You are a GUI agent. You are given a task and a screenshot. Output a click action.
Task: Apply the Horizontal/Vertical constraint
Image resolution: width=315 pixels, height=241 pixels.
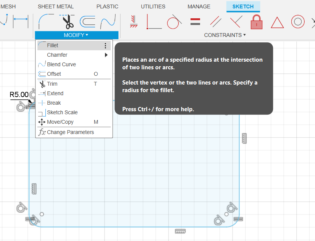click(x=134, y=22)
